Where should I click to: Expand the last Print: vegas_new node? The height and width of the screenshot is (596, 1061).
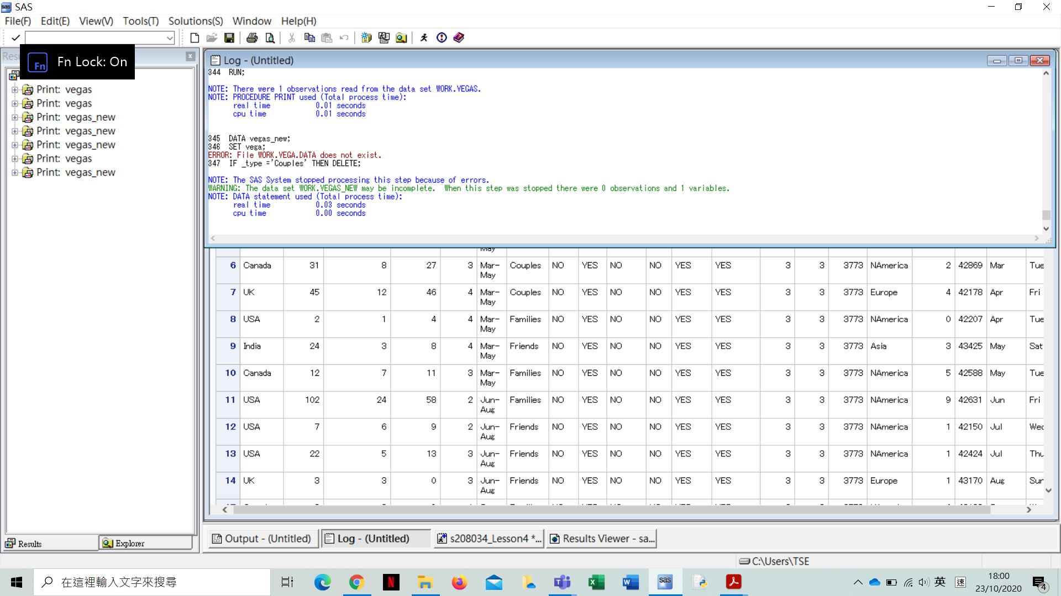(15, 172)
